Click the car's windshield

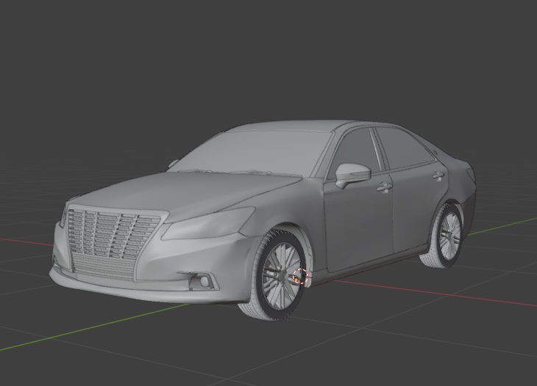tap(252, 153)
